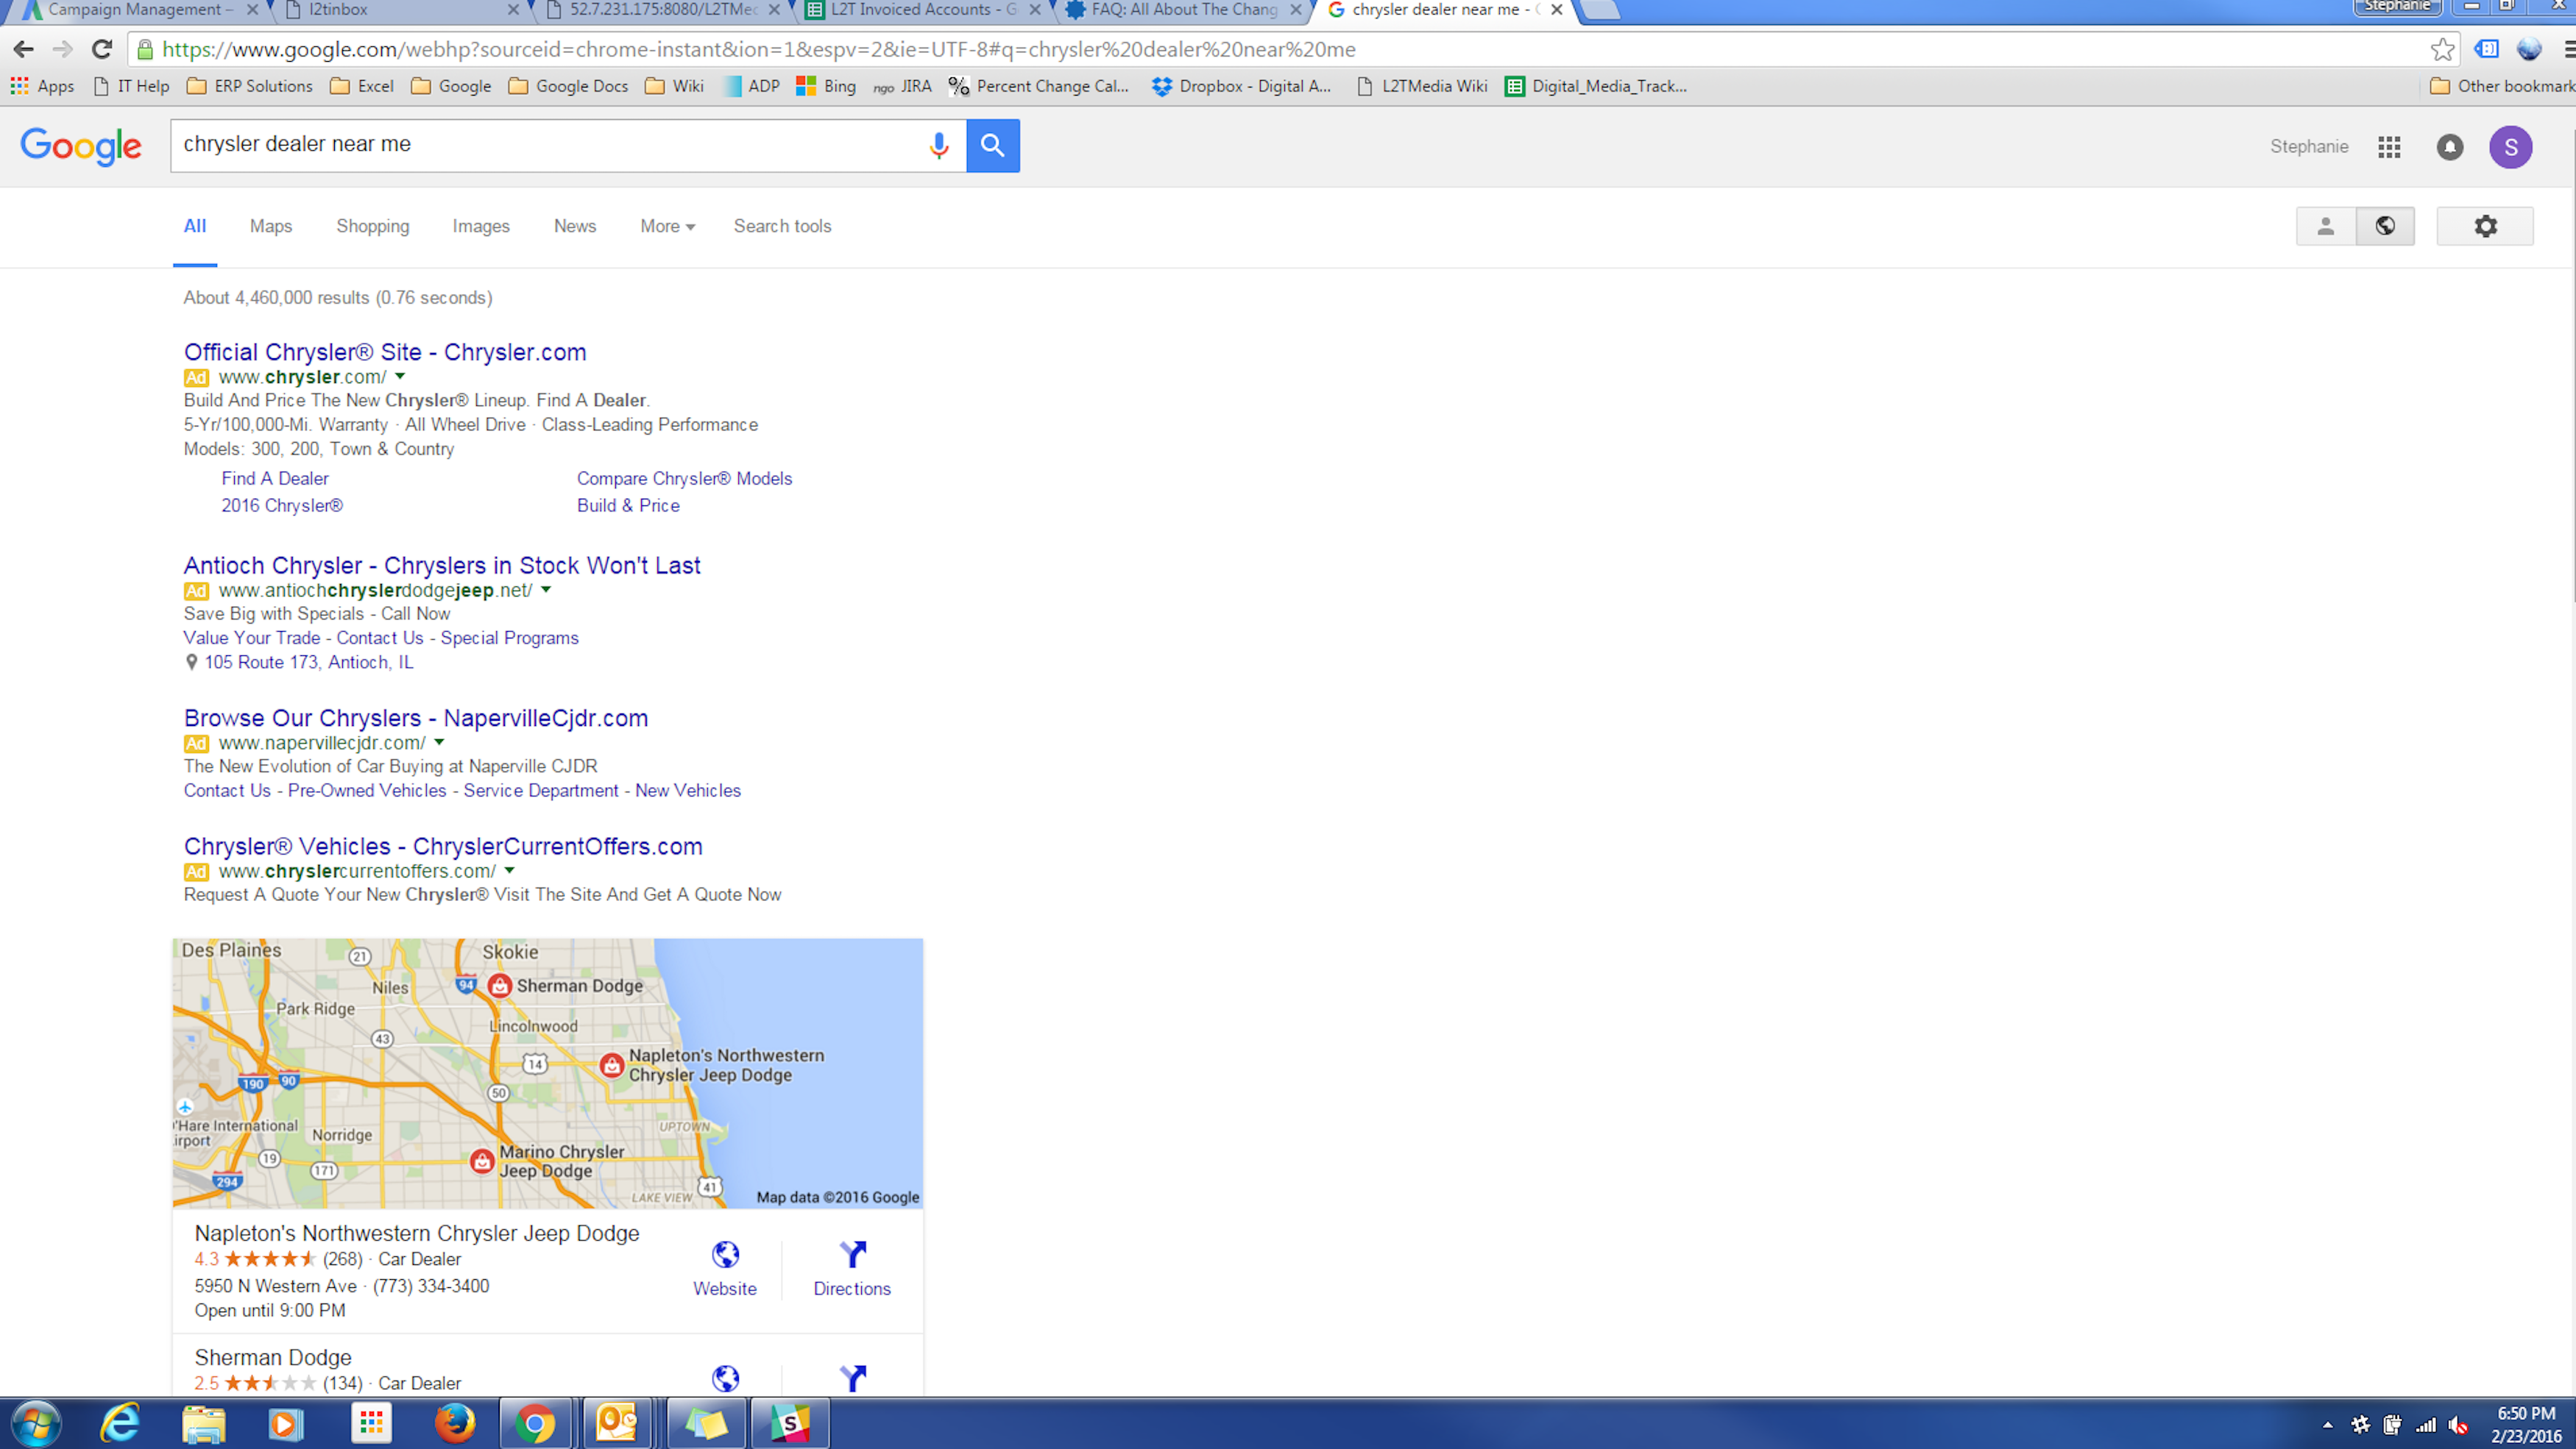2576x1449 pixels.
Task: Close the FAQ: All About The Chang tab
Action: tap(1296, 10)
